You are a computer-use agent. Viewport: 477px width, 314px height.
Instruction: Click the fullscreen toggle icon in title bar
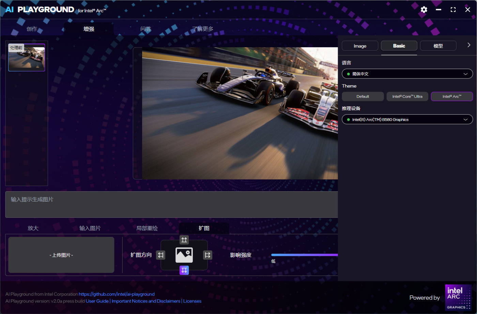453,10
